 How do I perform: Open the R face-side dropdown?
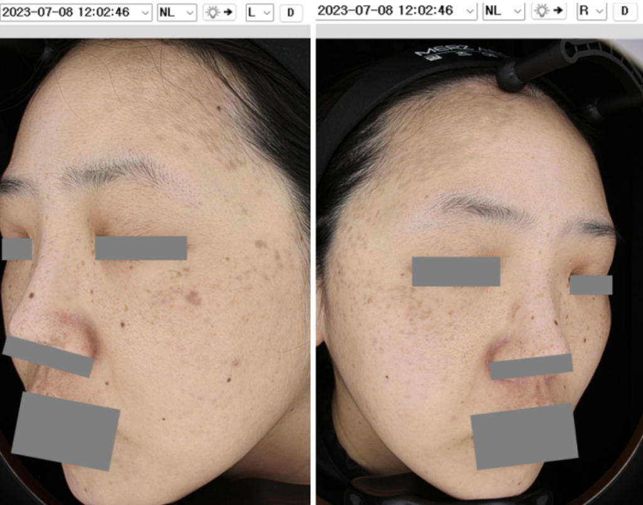coord(591,11)
